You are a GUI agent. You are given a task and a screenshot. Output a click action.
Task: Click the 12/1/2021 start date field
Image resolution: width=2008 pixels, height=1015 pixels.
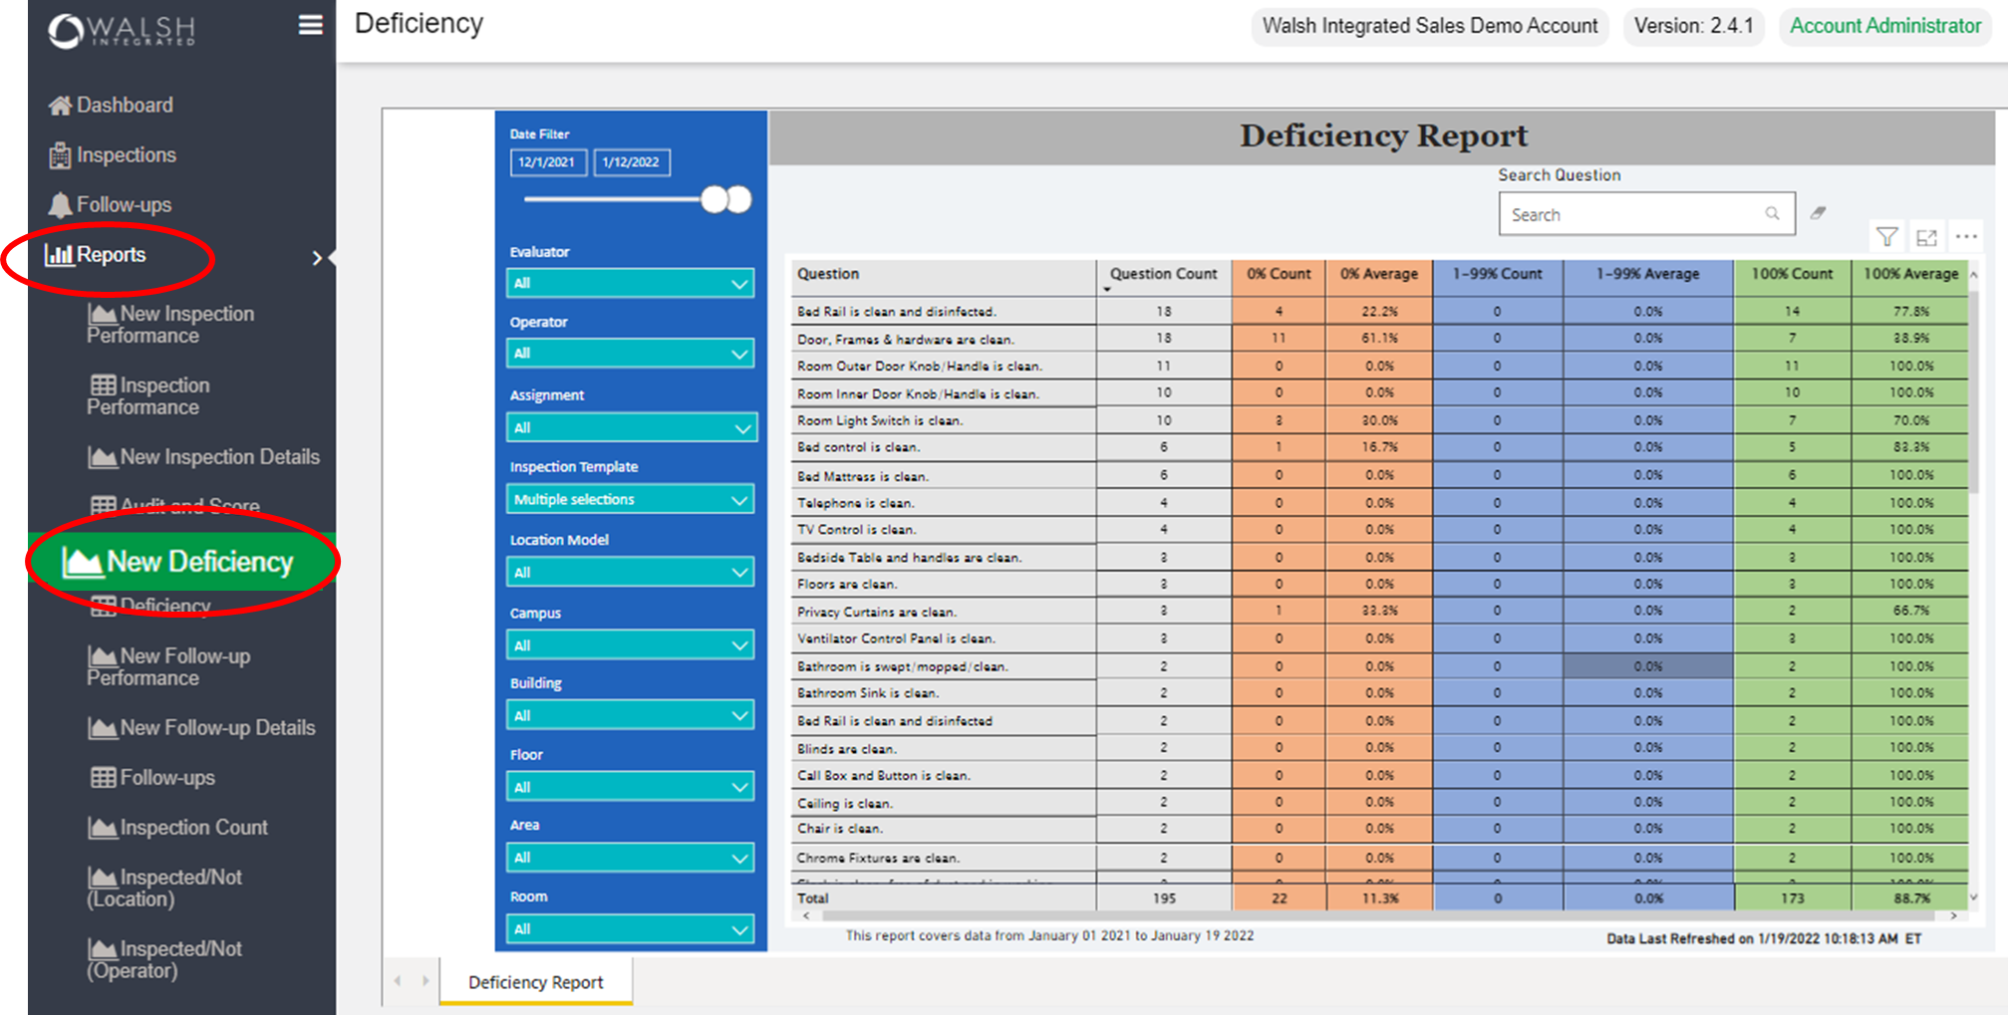tap(548, 162)
